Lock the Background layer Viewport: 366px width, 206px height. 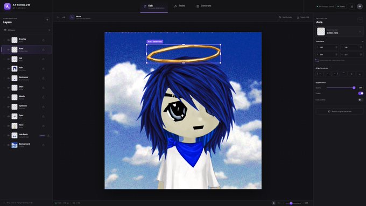[44, 145]
